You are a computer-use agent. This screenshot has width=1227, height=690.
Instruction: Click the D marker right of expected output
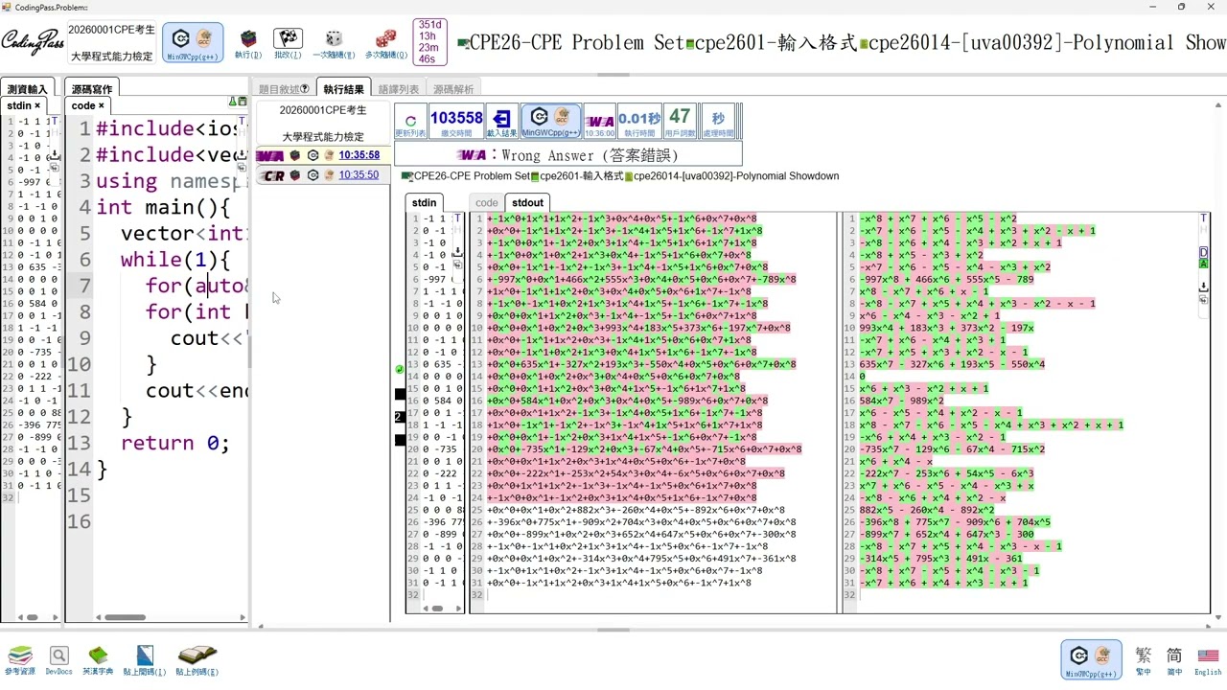click(1203, 252)
